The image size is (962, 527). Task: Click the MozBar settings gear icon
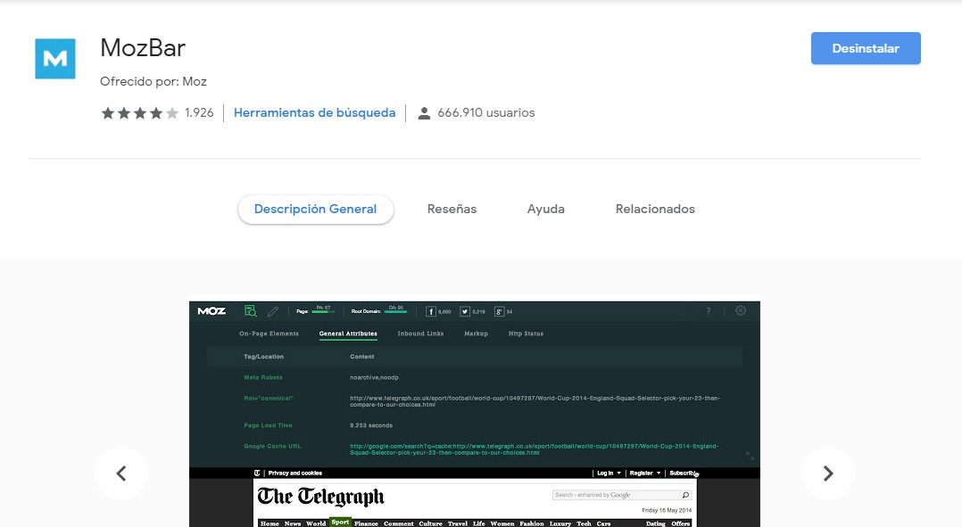tap(741, 310)
